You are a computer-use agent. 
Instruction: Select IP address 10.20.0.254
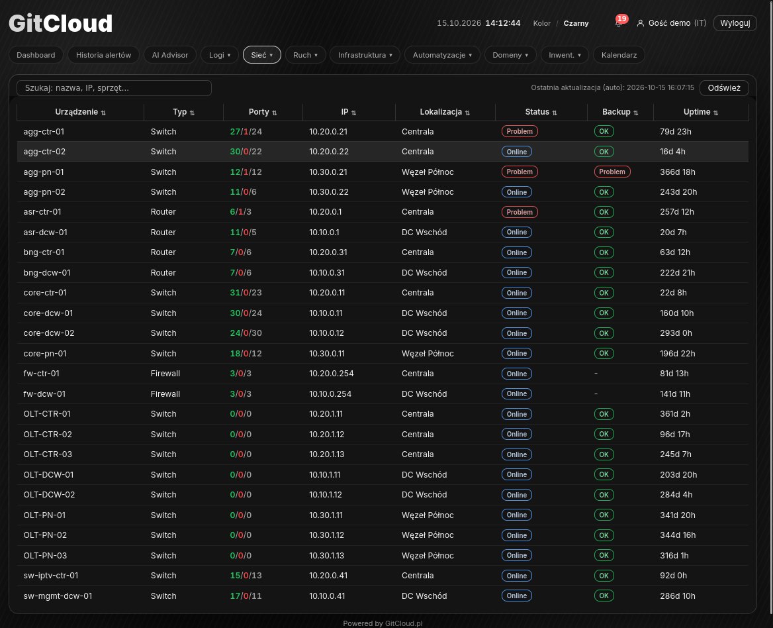click(332, 374)
